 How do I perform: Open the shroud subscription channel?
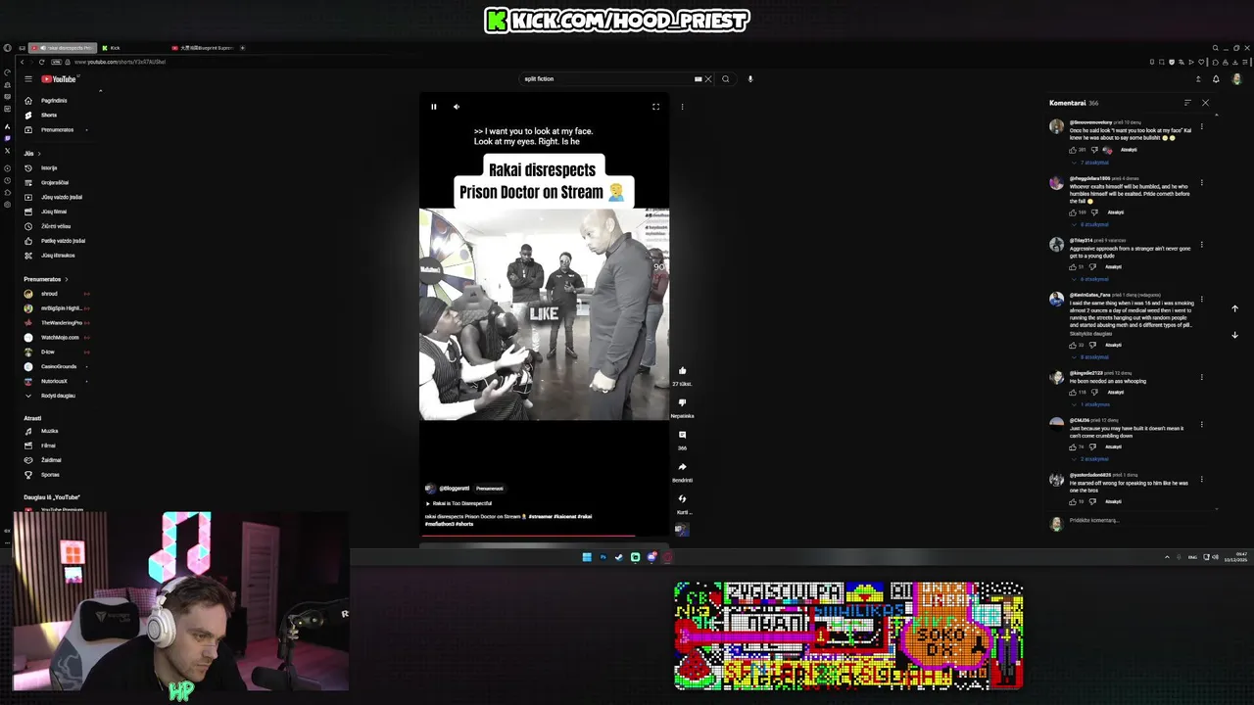[49, 294]
